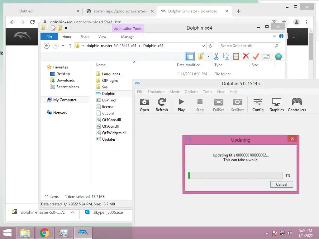
Task: Select Downloads in navigation pane
Action: [65, 80]
